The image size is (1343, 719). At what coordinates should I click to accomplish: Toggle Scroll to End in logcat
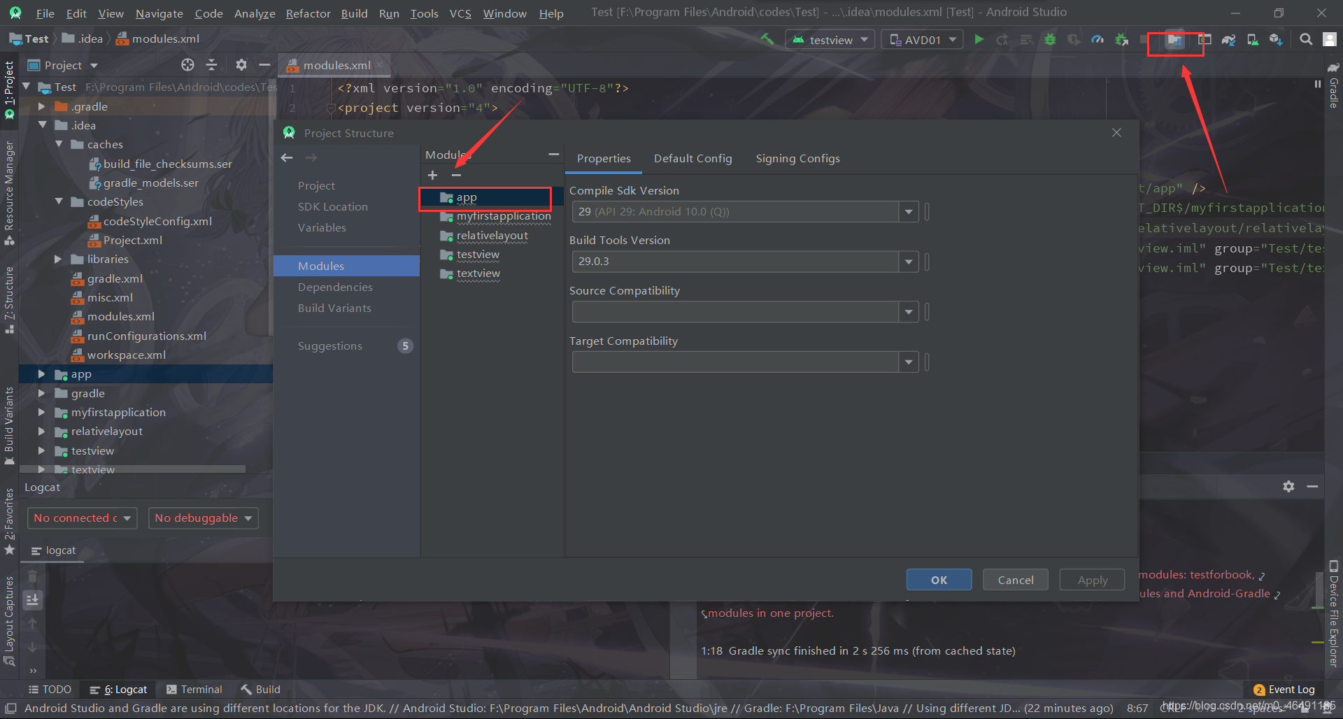[x=32, y=599]
